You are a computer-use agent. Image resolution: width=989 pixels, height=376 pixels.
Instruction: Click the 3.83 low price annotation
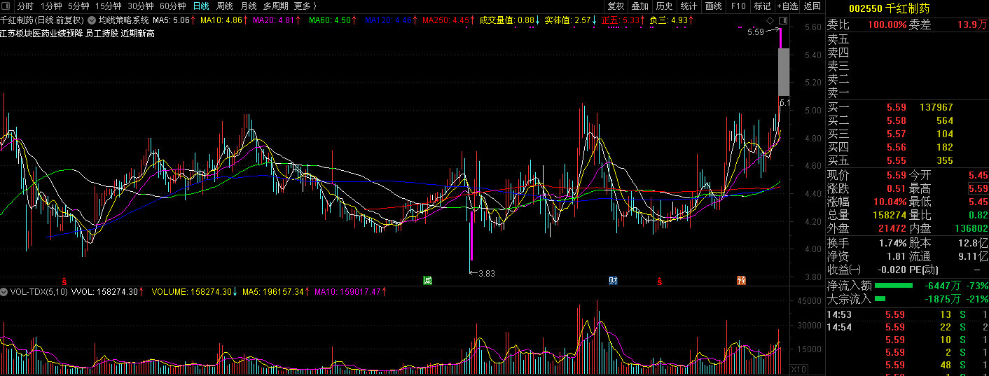point(487,274)
